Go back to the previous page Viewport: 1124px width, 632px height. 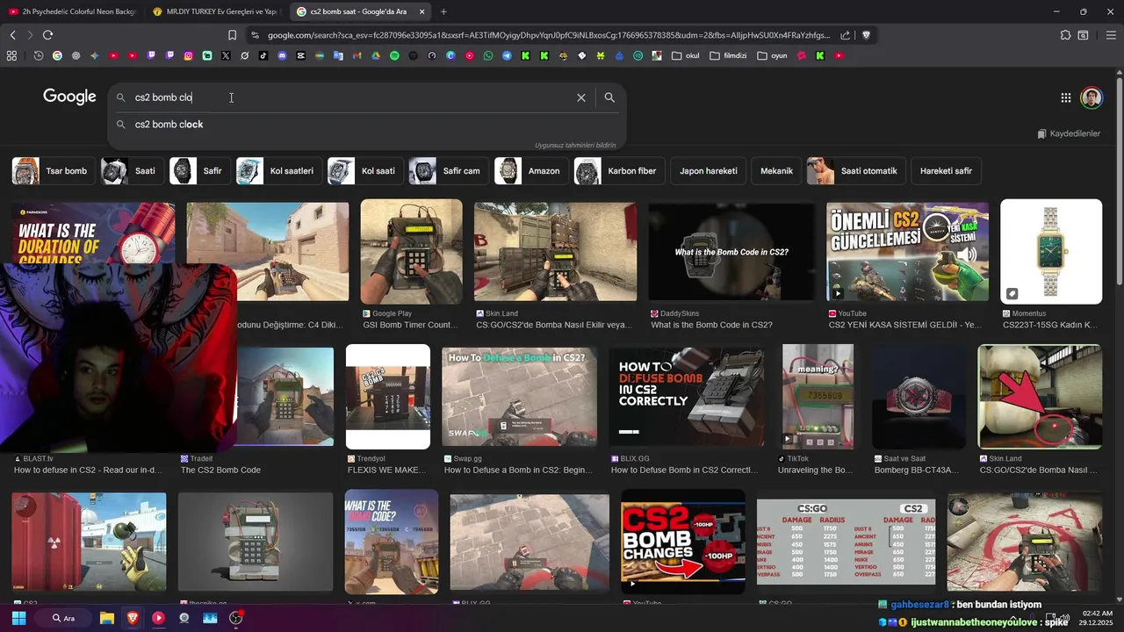tap(12, 35)
